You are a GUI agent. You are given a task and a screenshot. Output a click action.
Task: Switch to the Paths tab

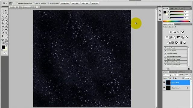point(181,72)
